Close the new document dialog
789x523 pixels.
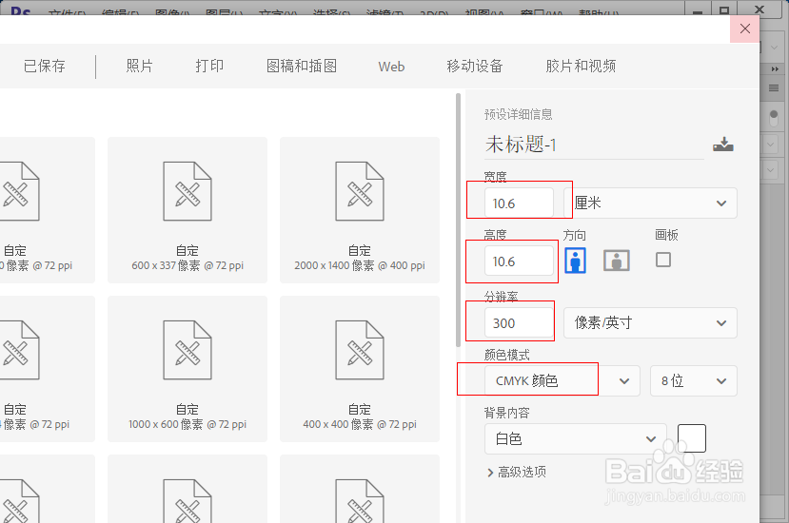(745, 29)
